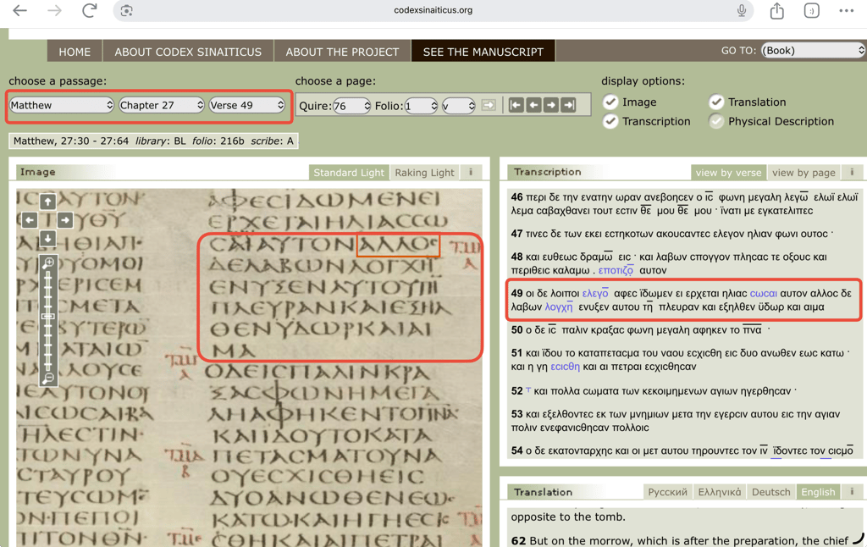Switch translation to Русский

coord(667,492)
